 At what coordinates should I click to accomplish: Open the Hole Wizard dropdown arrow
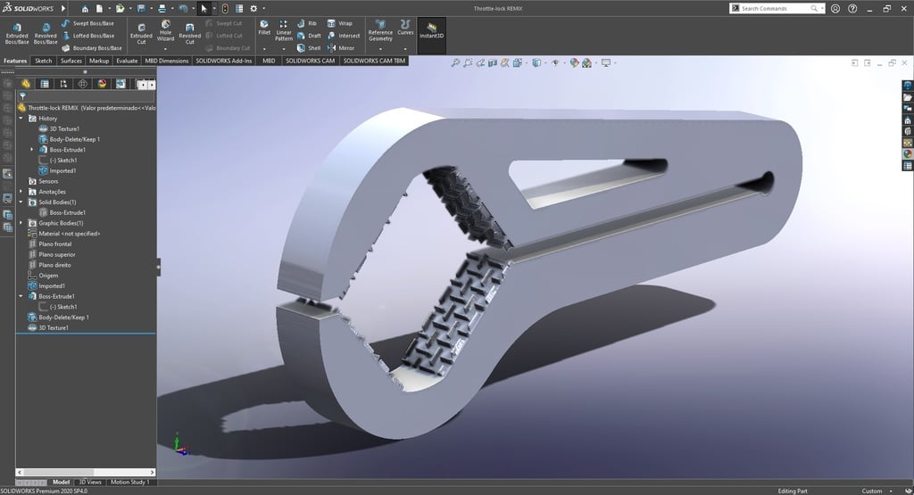(x=165, y=49)
